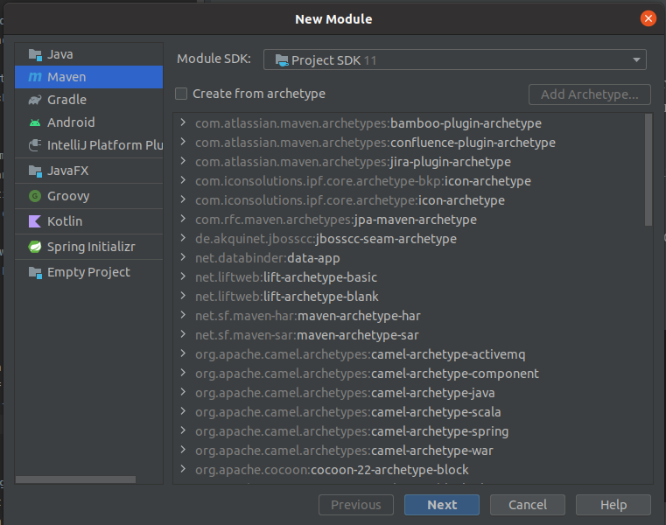Enable the Create from archetype checkbox
The image size is (666, 525).
pyautogui.click(x=181, y=94)
